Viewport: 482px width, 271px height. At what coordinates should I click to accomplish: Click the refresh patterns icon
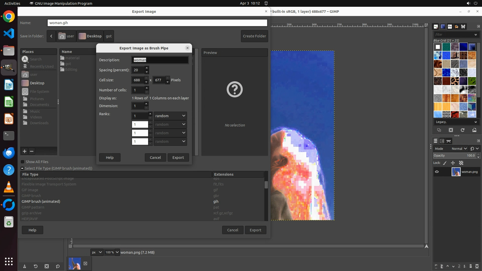[x=462, y=130]
